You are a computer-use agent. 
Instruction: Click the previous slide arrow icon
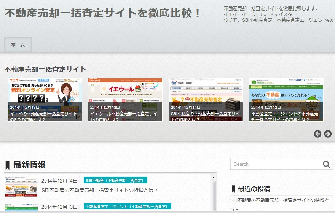[x=317, y=134]
